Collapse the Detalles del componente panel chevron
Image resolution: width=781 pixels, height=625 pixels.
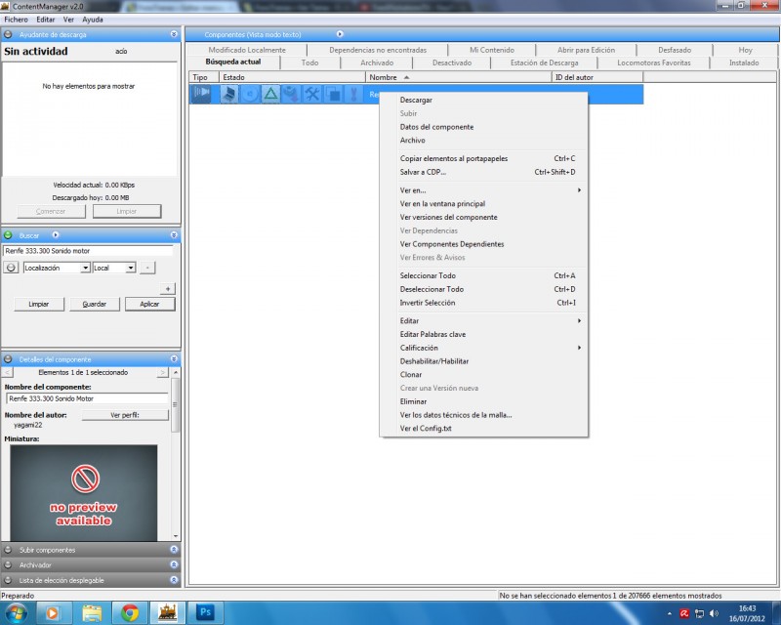[174, 358]
